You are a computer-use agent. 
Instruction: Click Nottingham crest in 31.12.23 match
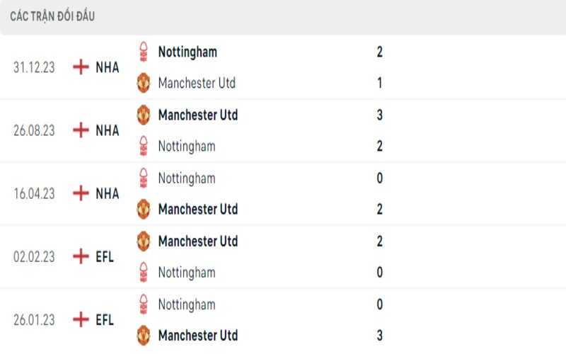144,52
